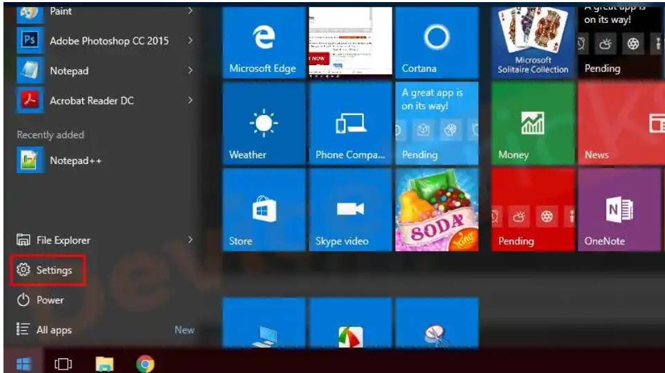Open File Explorer from the taskbar

click(x=104, y=364)
